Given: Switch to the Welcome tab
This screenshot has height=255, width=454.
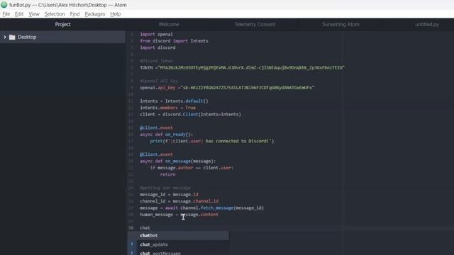Looking at the screenshot, I should (169, 25).
